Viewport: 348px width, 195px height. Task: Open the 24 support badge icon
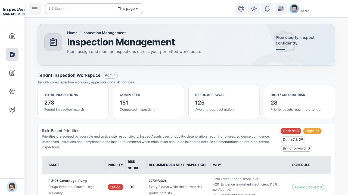(12, 109)
